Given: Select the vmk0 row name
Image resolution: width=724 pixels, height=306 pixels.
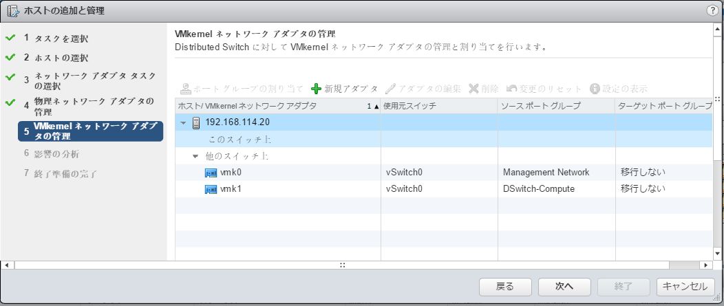Looking at the screenshot, I should 231,173.
